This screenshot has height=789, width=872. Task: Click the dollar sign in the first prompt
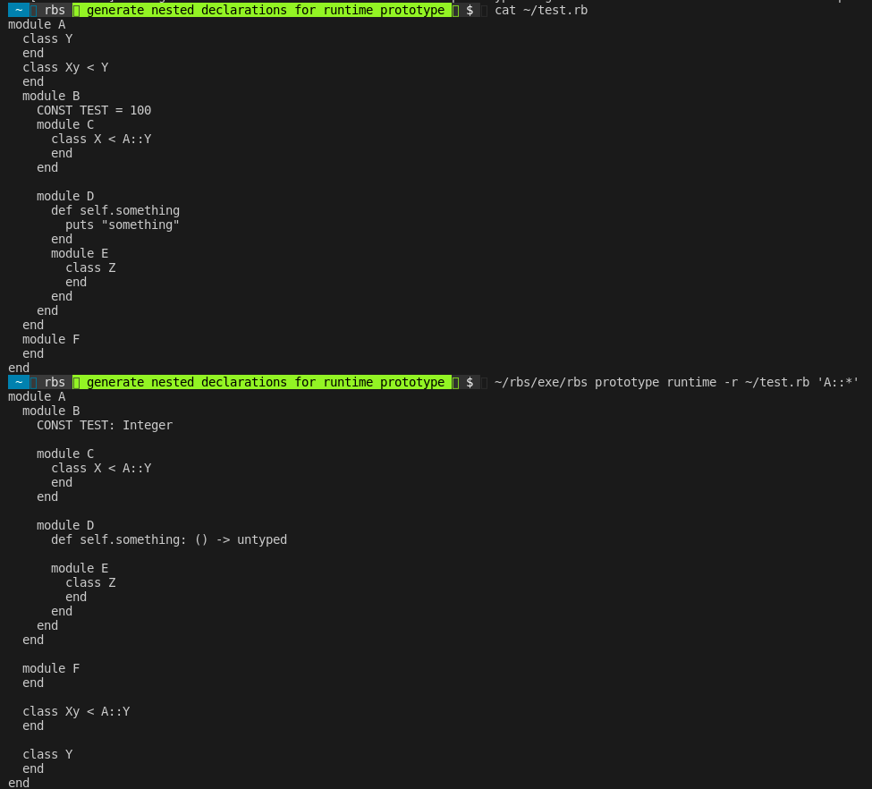(470, 10)
